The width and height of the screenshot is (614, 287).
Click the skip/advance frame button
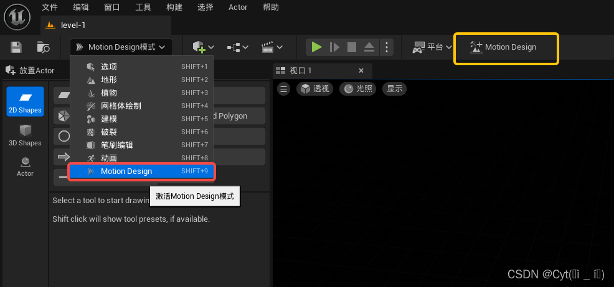click(334, 47)
